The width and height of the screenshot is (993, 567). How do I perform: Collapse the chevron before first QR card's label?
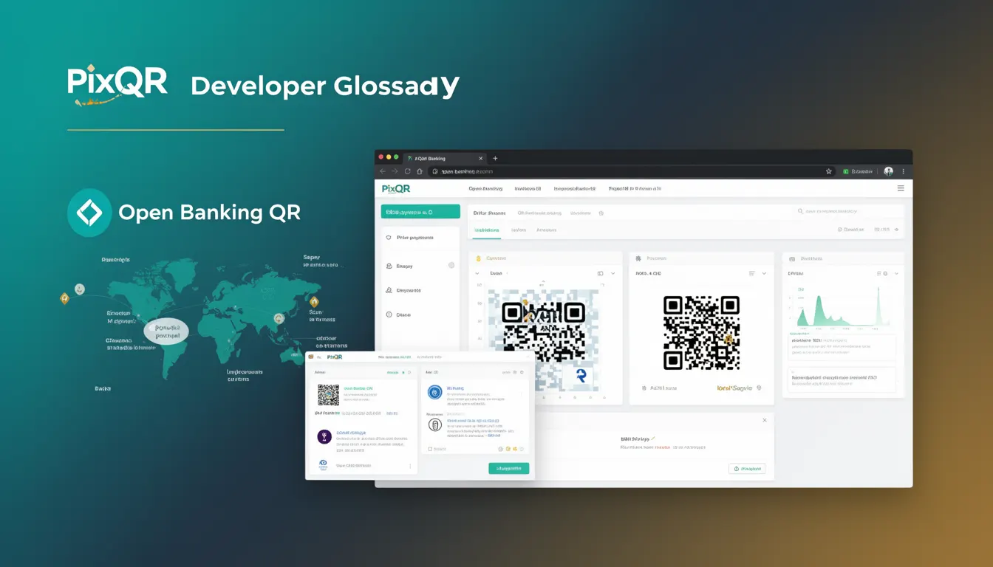click(477, 273)
